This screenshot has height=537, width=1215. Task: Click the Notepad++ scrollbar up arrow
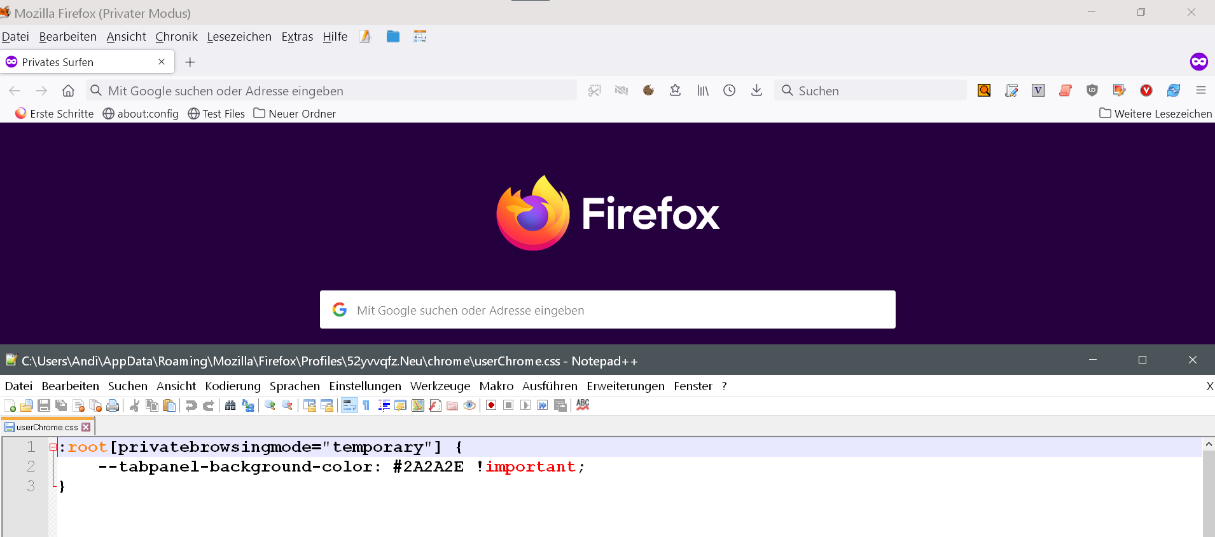(x=1209, y=444)
